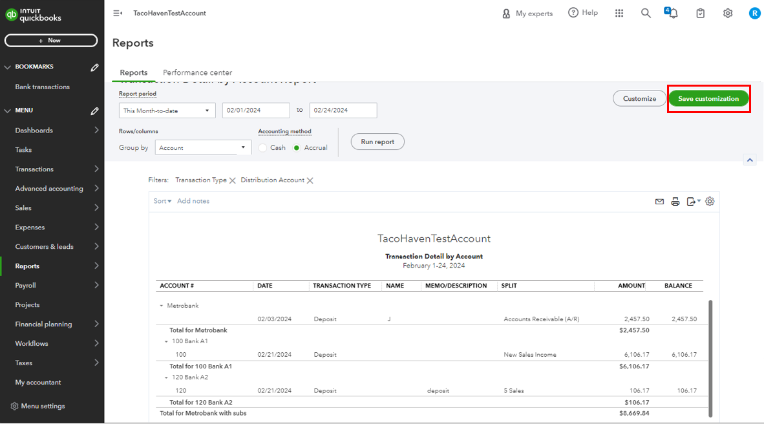The height and width of the screenshot is (424, 764).
Task: Open Transactions in the sidebar
Action: [x=52, y=169]
